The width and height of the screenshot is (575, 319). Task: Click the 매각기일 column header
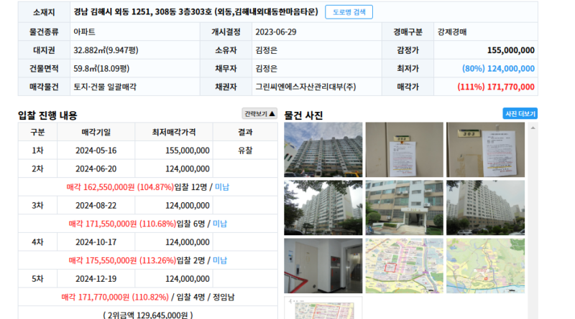coord(96,132)
